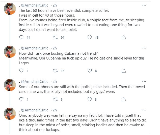Reply to the phones with police tweet
This screenshot has width=160, height=135.
click(x=21, y=99)
